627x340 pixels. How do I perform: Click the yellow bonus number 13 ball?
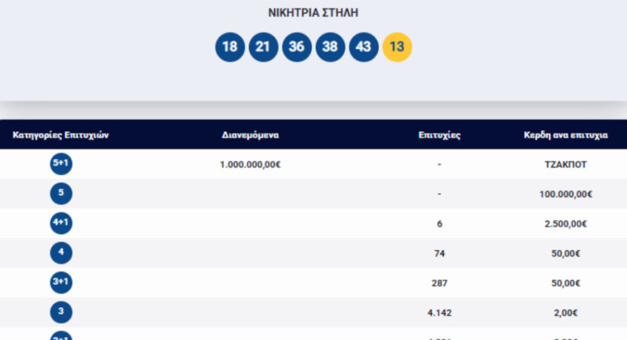pyautogui.click(x=397, y=47)
